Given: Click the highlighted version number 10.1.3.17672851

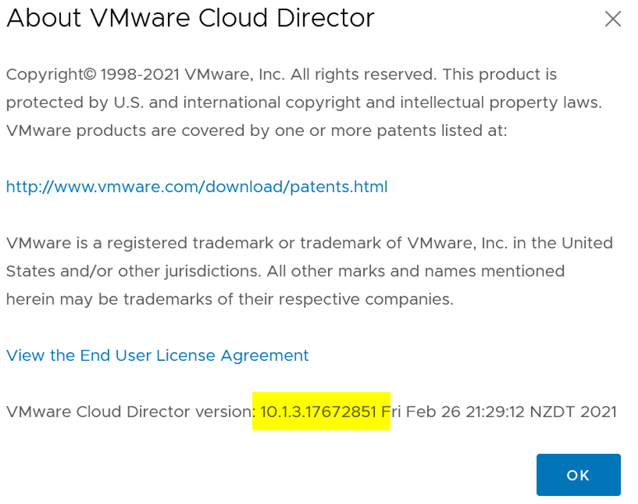Looking at the screenshot, I should [x=318, y=412].
